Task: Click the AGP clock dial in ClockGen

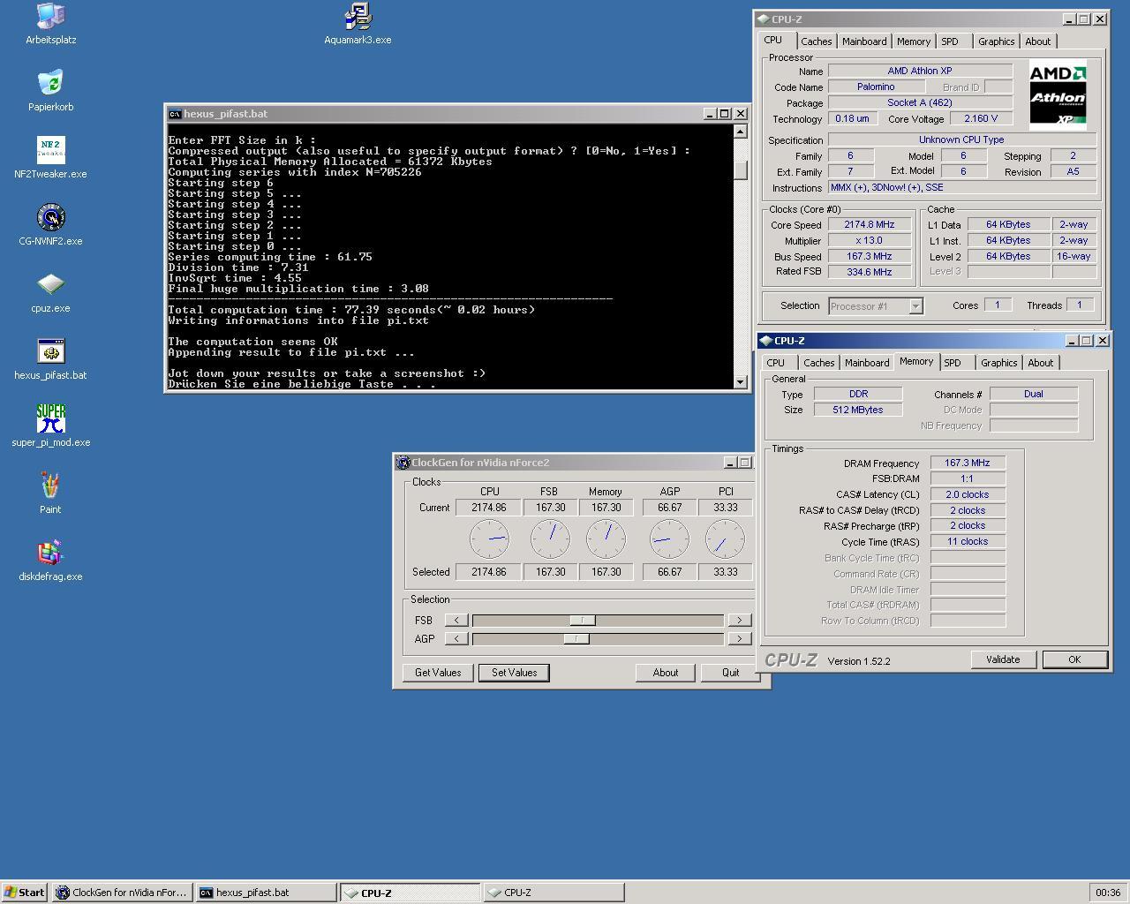Action: [669, 539]
